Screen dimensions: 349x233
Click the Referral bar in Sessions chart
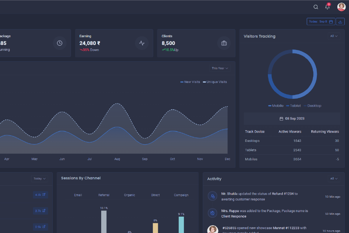[x=104, y=221]
